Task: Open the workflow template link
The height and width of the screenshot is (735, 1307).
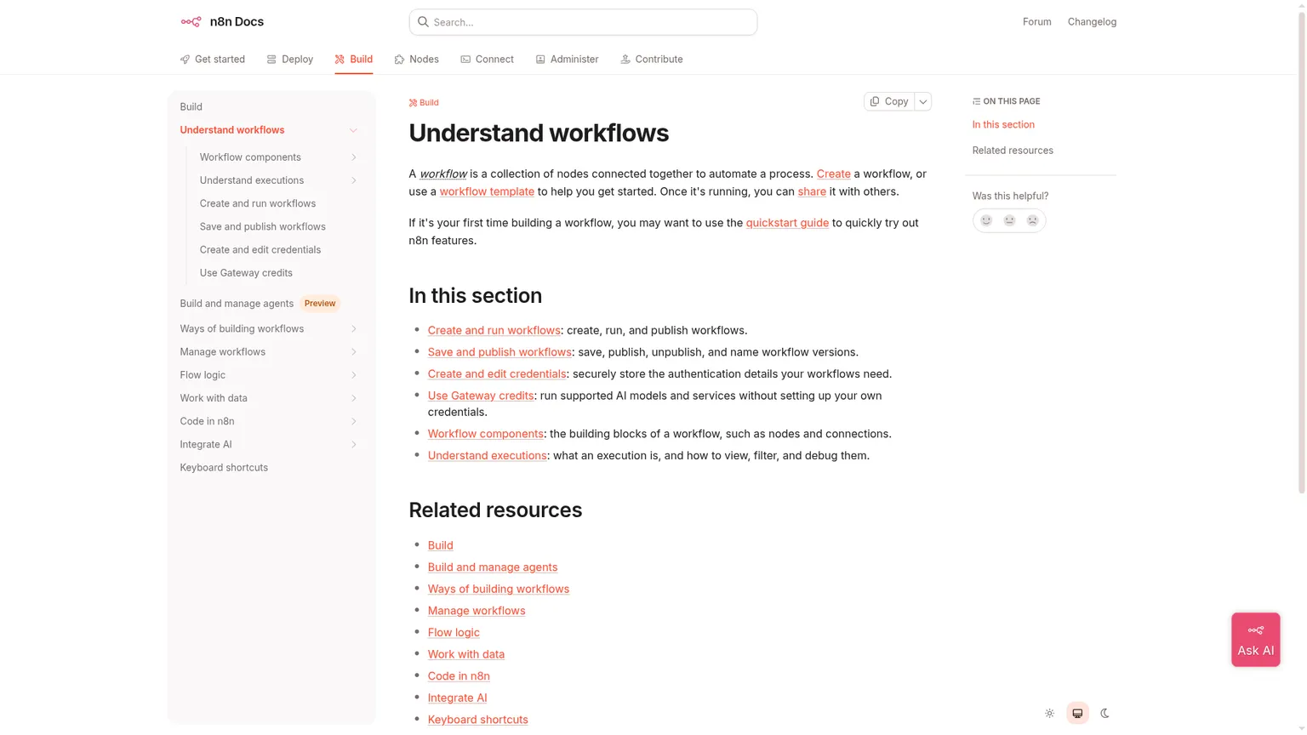Action: pos(487,191)
